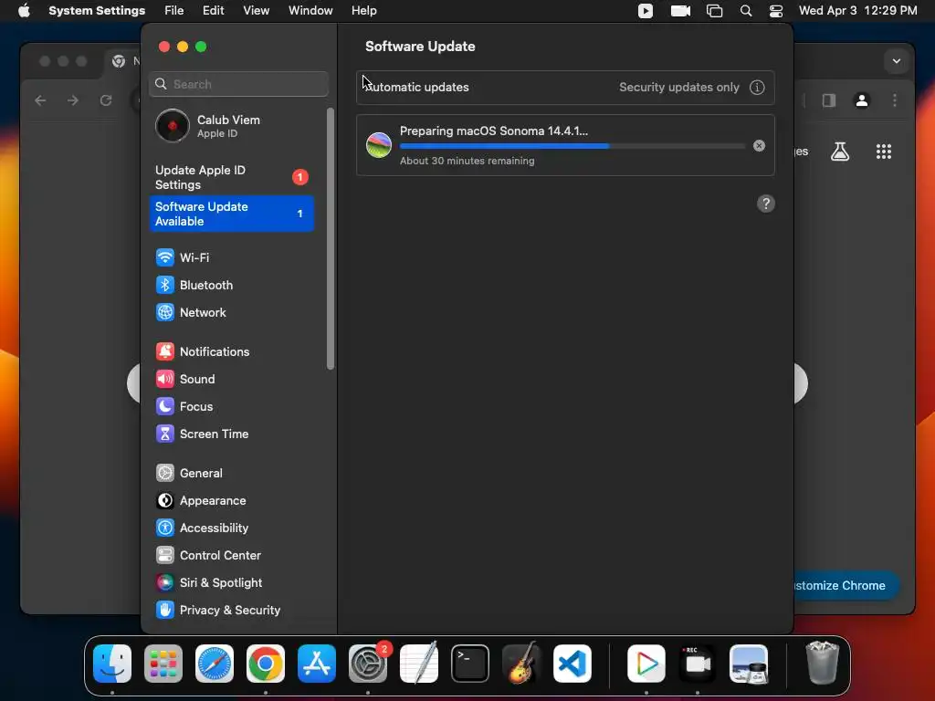
Task: Open the Help menu
Action: 363,11
